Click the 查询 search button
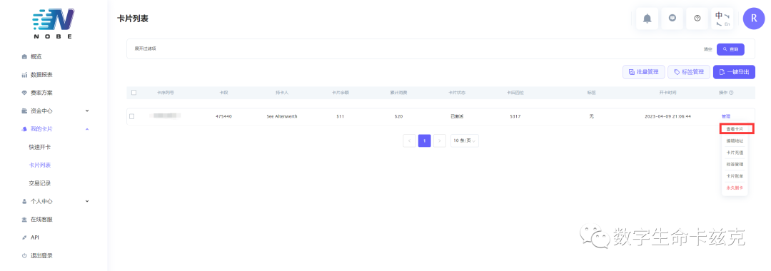Image resolution: width=771 pixels, height=271 pixels. tap(730, 49)
